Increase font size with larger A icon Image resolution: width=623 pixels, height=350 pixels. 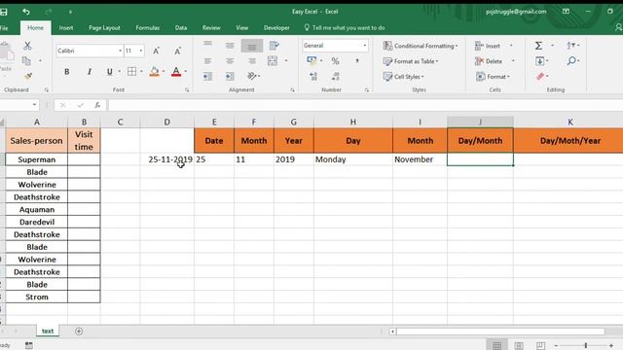point(156,51)
